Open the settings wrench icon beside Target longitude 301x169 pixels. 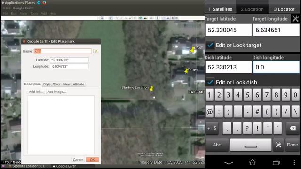[295, 19]
